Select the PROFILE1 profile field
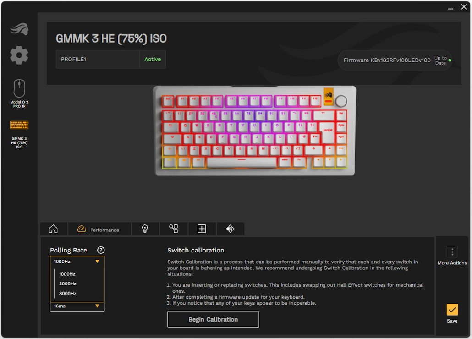The image size is (472, 339). click(x=98, y=59)
